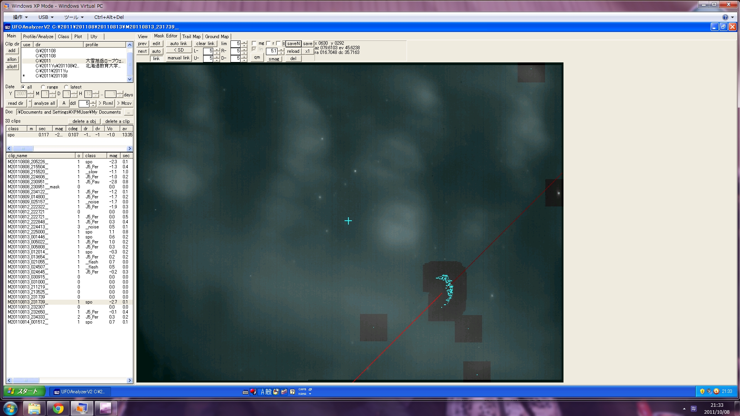Go to next clip with next
The width and height of the screenshot is (740, 416).
point(142,51)
